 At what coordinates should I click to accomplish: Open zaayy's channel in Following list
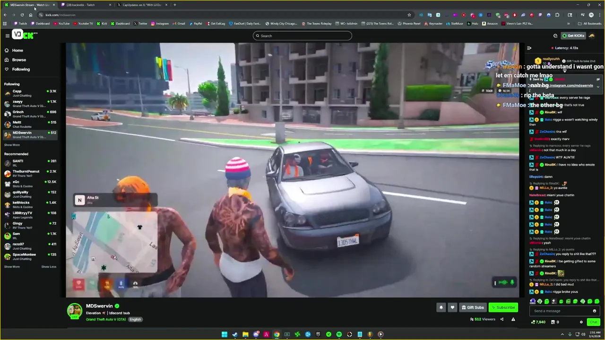pyautogui.click(x=30, y=103)
